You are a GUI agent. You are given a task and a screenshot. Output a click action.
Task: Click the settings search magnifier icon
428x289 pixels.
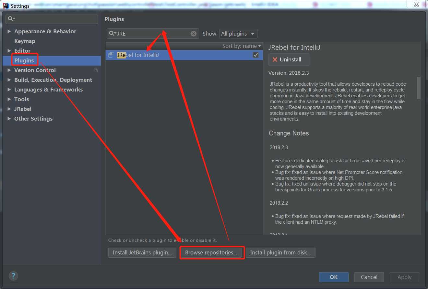click(11, 19)
